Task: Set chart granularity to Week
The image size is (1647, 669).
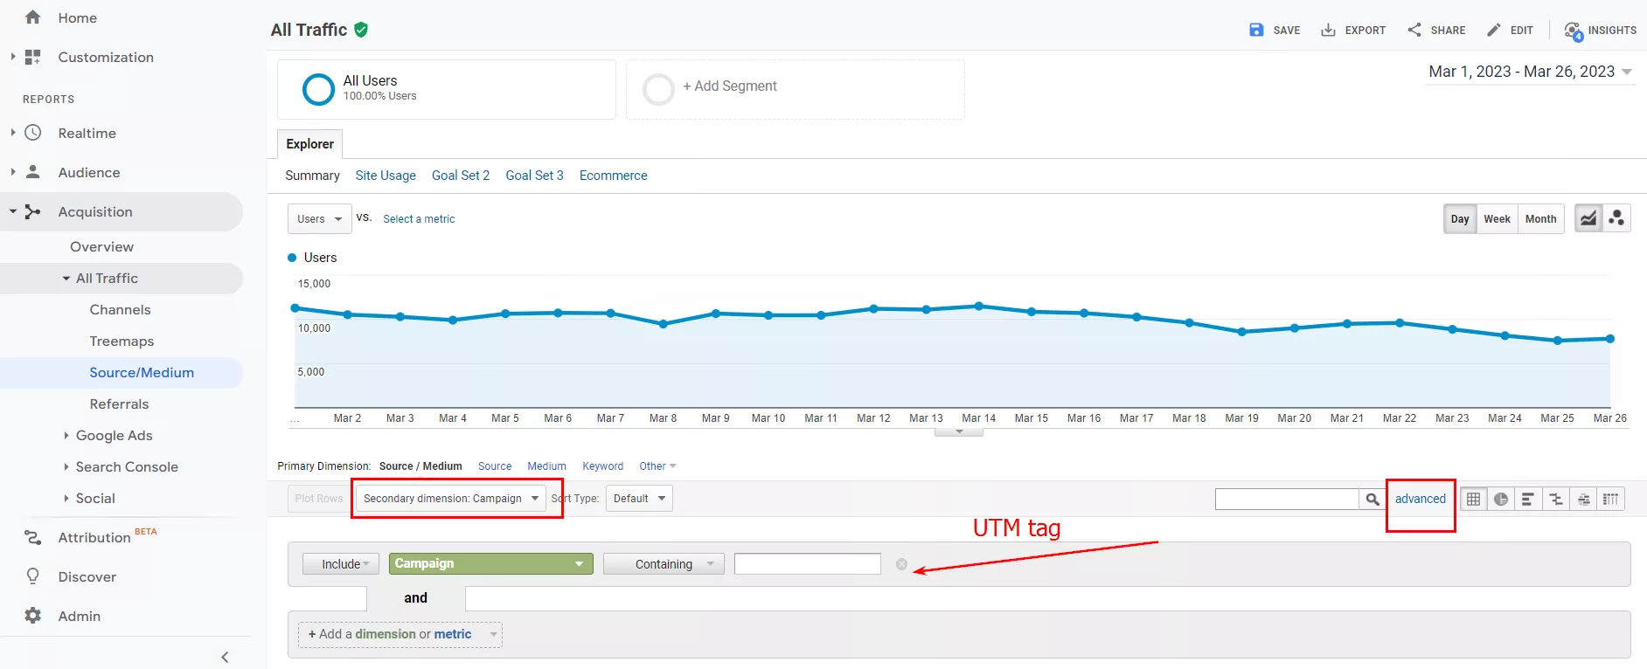Action: 1497,218
